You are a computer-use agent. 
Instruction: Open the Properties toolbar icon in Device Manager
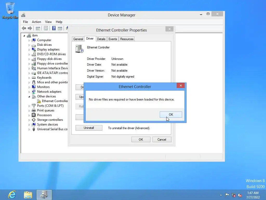(x=46, y=28)
